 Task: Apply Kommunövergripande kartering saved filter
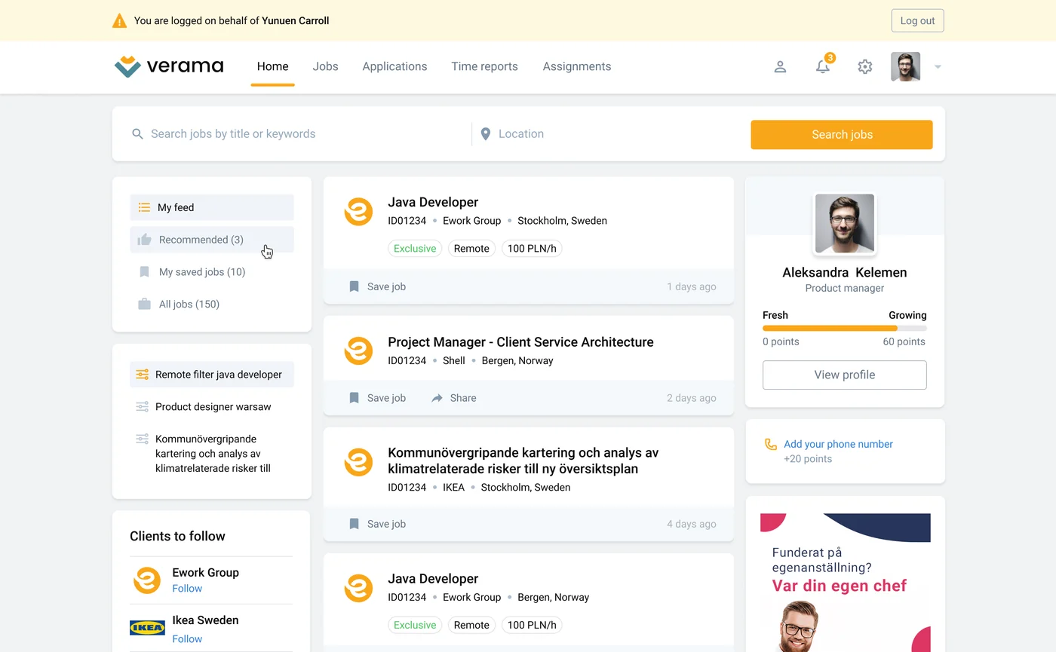212,454
